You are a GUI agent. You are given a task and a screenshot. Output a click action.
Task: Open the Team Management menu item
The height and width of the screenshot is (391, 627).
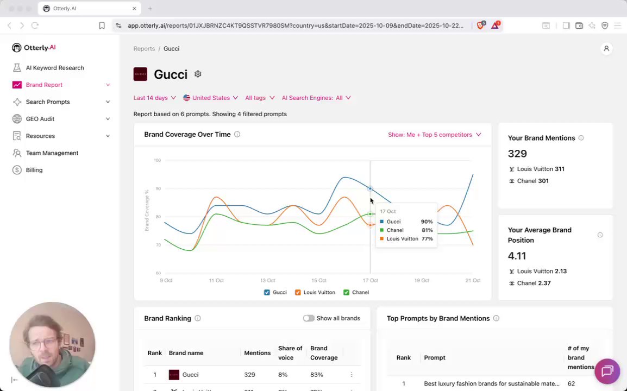[x=52, y=153]
